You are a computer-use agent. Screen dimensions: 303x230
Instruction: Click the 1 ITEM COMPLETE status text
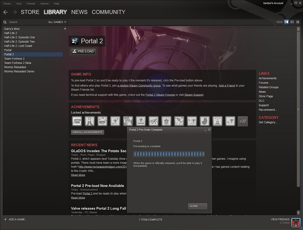pos(151,220)
